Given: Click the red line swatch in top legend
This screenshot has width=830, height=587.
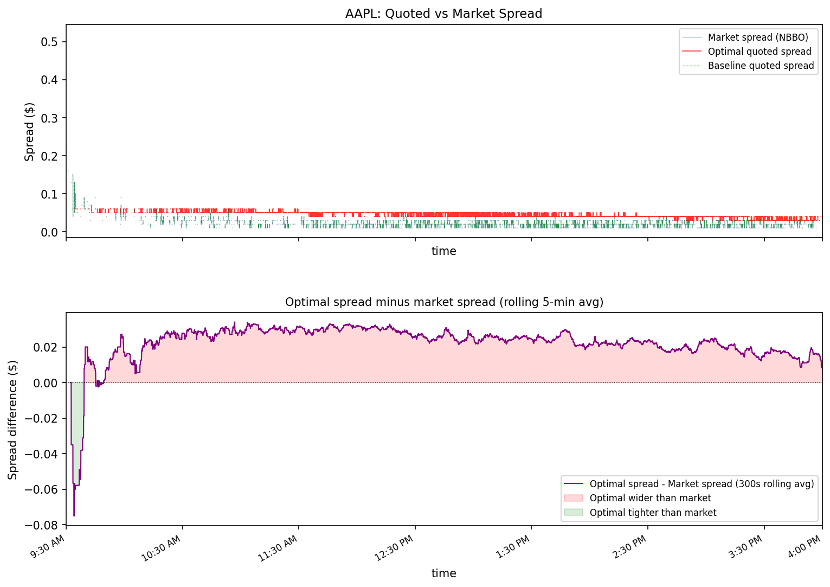Looking at the screenshot, I should coord(692,52).
